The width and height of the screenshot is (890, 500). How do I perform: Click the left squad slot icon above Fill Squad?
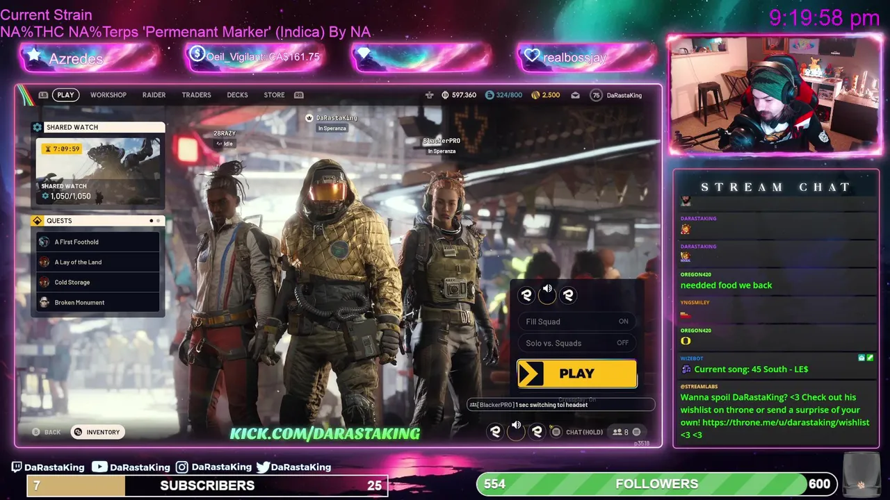pos(526,295)
